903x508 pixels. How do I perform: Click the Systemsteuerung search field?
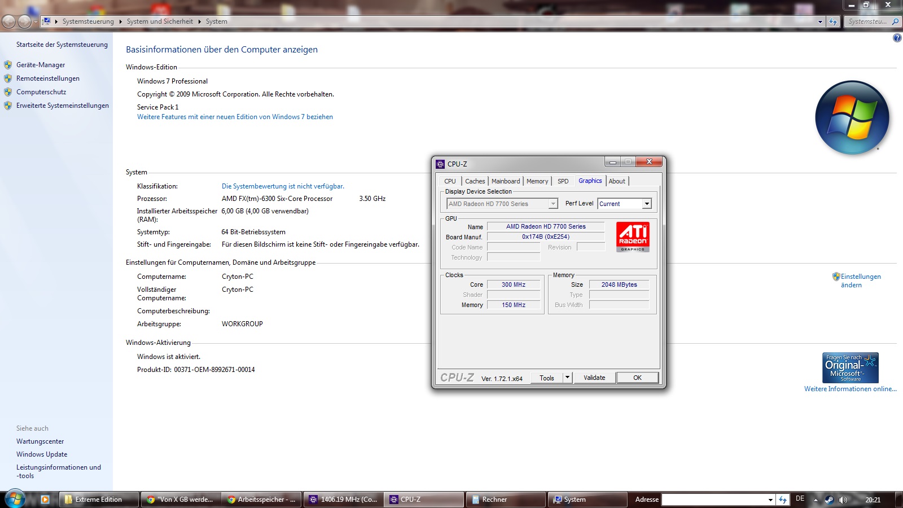point(867,21)
